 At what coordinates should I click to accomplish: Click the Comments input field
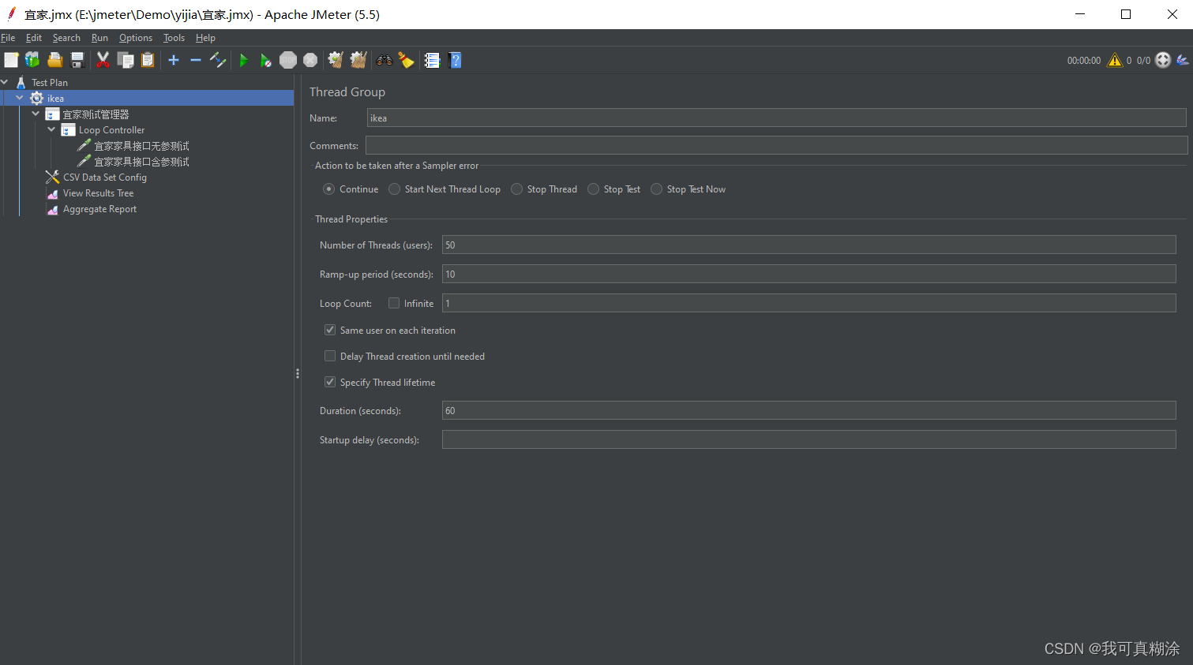point(776,145)
